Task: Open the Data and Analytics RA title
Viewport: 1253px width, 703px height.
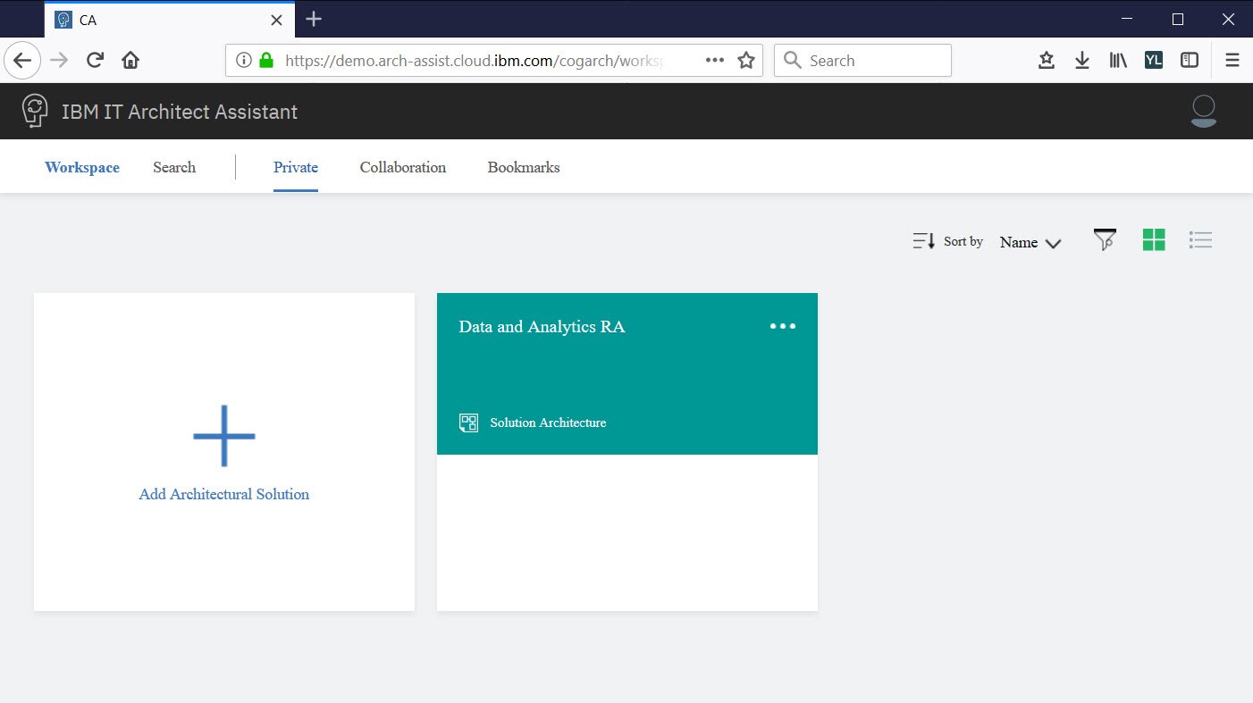Action: point(542,327)
